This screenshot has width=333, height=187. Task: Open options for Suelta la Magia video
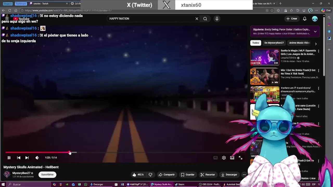[318, 51]
